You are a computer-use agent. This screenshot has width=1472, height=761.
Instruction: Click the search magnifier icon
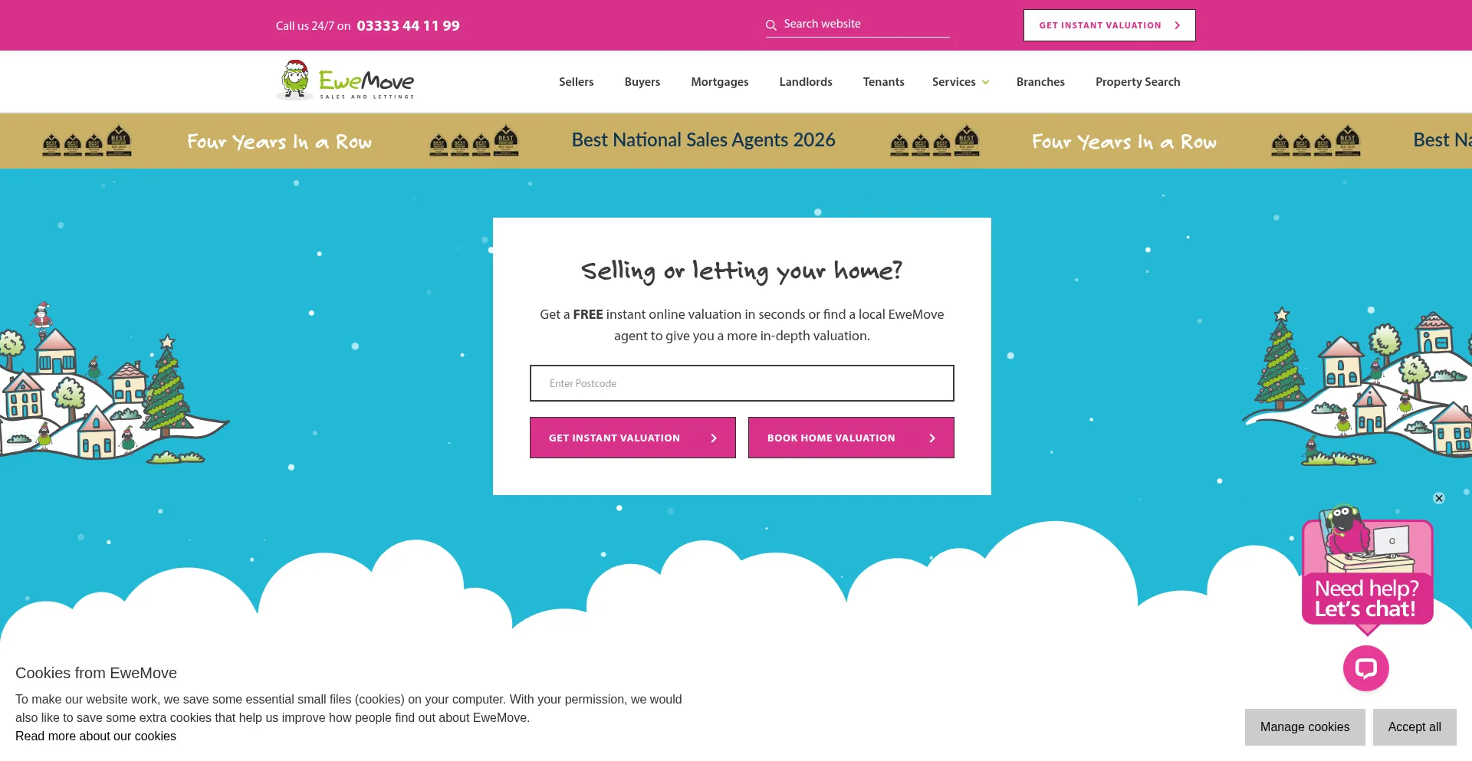tap(771, 24)
